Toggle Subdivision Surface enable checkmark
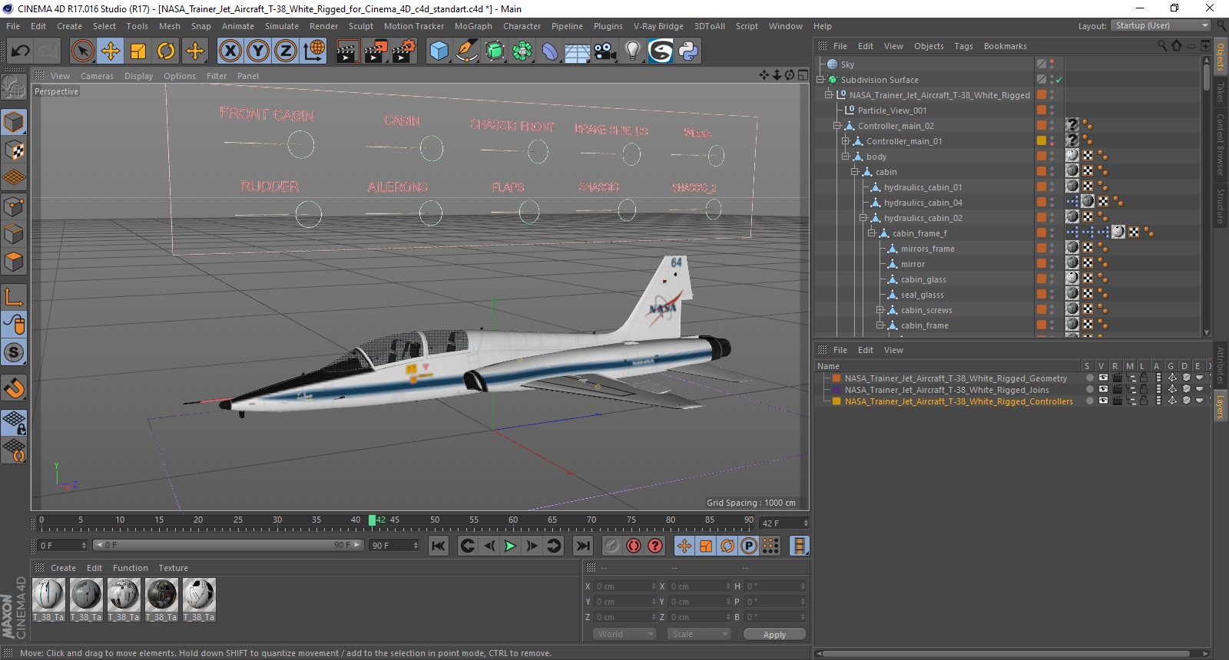Viewport: 1229px width, 660px height. pos(1059,80)
